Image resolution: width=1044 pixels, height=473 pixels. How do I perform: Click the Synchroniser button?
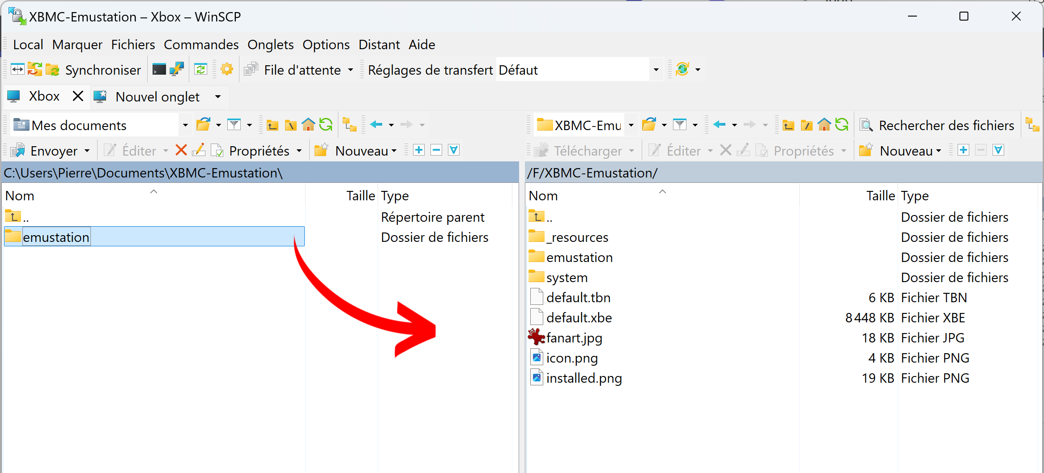93,70
